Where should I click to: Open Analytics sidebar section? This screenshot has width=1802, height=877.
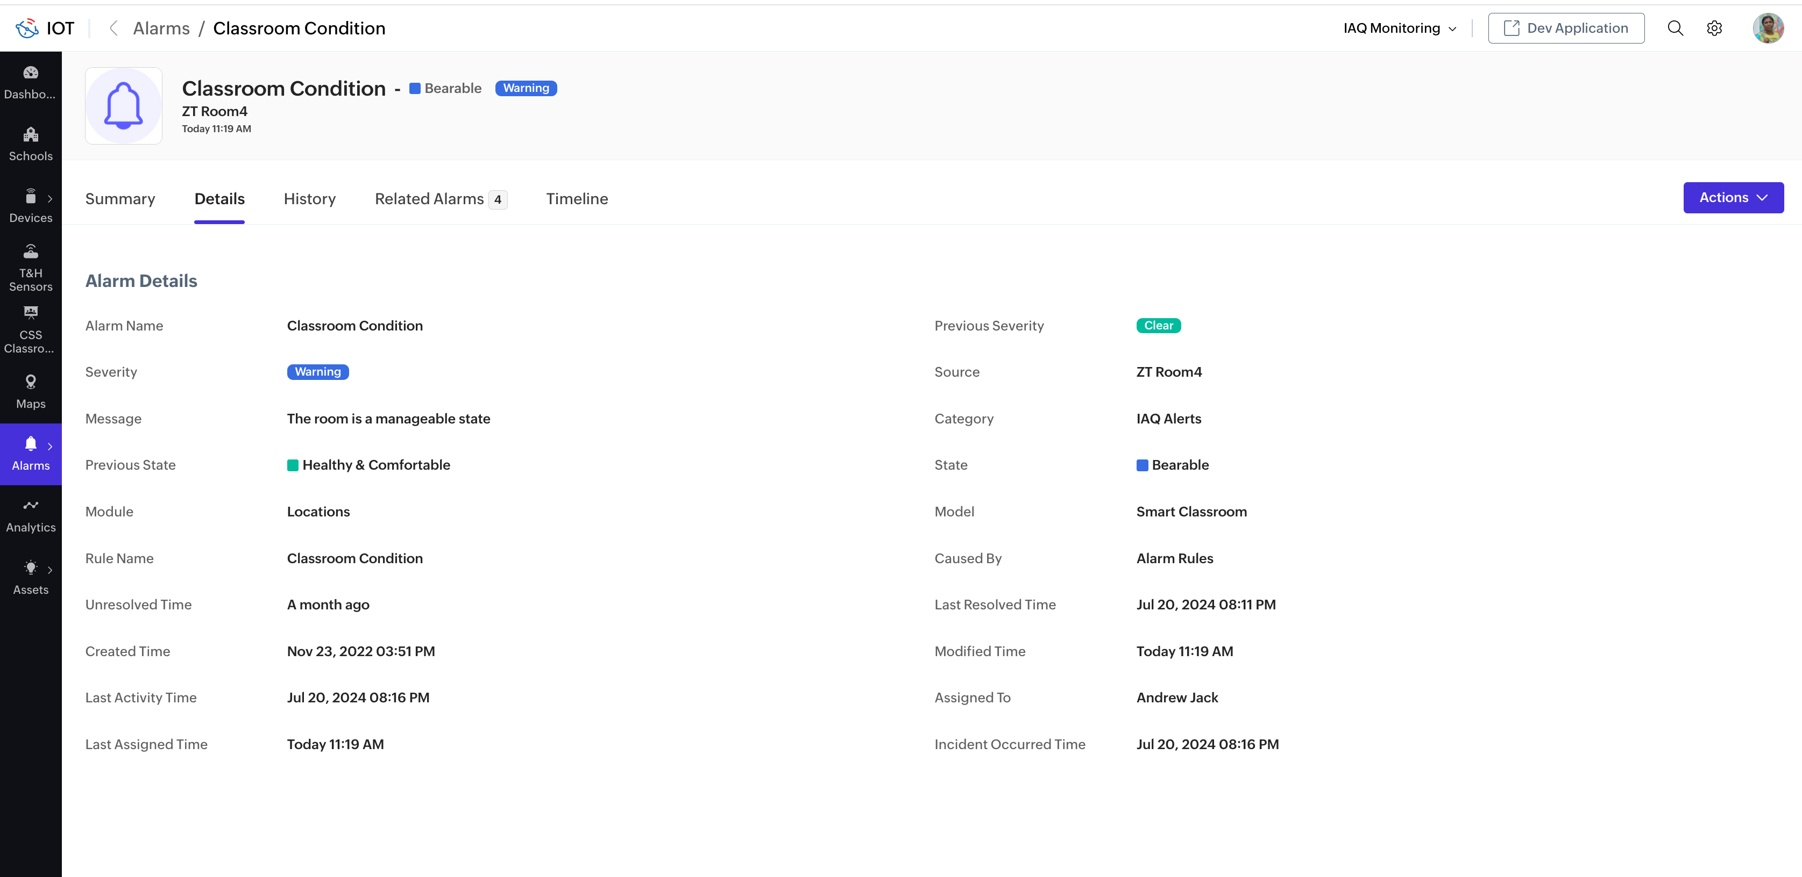pos(31,515)
